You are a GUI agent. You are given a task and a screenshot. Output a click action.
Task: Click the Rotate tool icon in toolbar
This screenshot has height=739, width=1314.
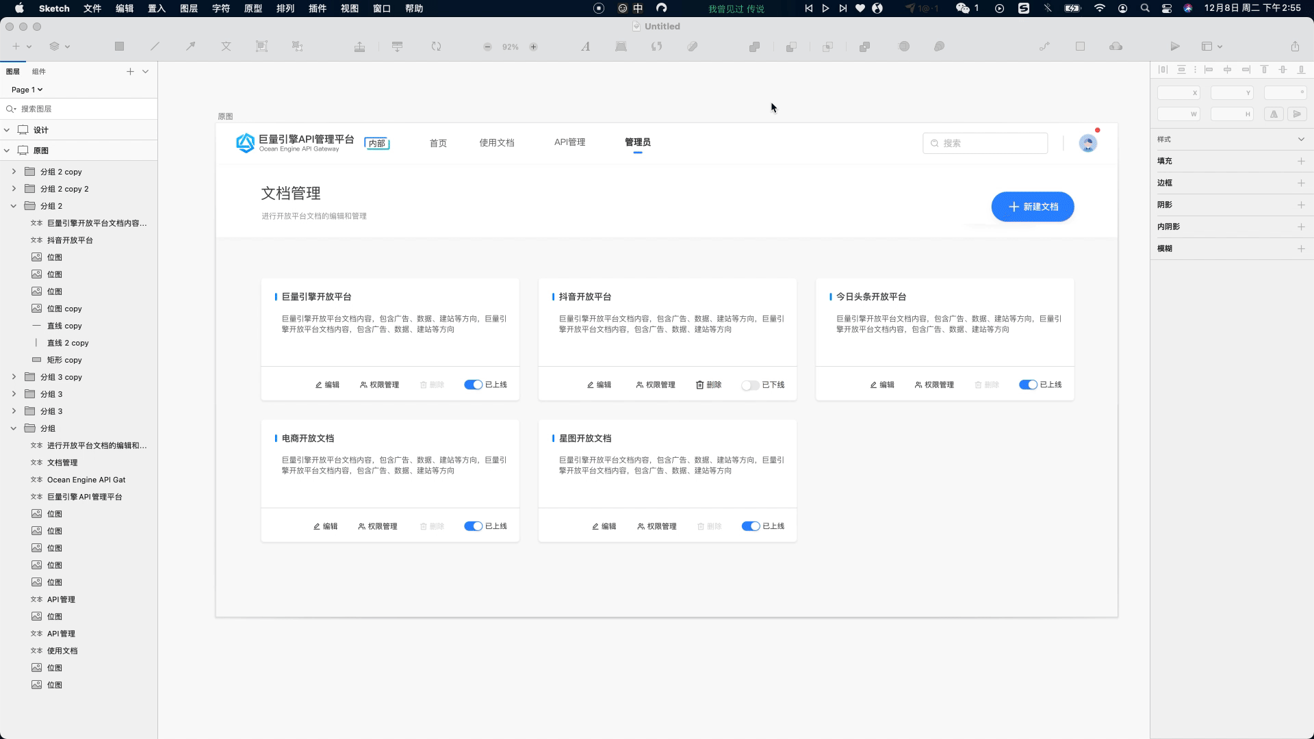click(436, 47)
